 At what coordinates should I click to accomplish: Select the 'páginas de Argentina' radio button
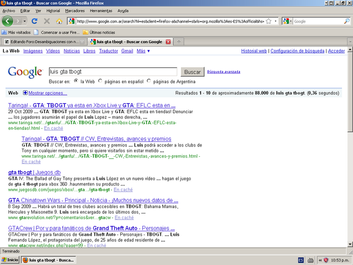pos(148,81)
